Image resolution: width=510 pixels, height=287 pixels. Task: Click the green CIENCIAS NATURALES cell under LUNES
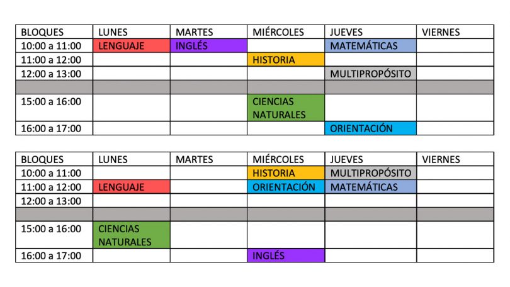[x=132, y=235]
